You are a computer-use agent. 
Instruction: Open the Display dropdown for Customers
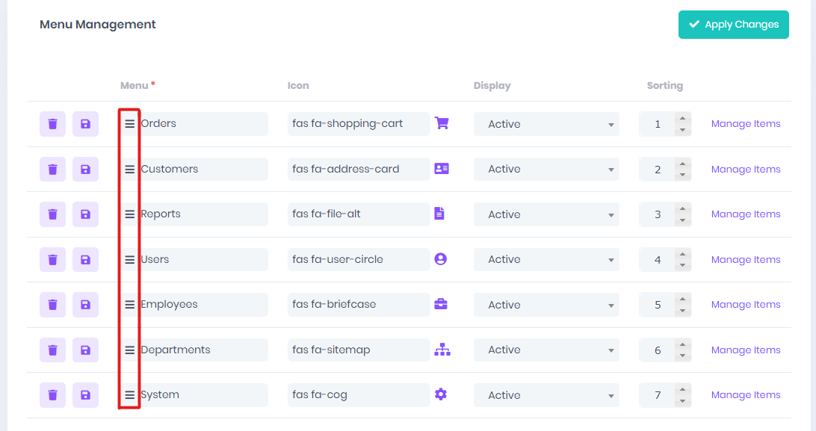pyautogui.click(x=546, y=169)
